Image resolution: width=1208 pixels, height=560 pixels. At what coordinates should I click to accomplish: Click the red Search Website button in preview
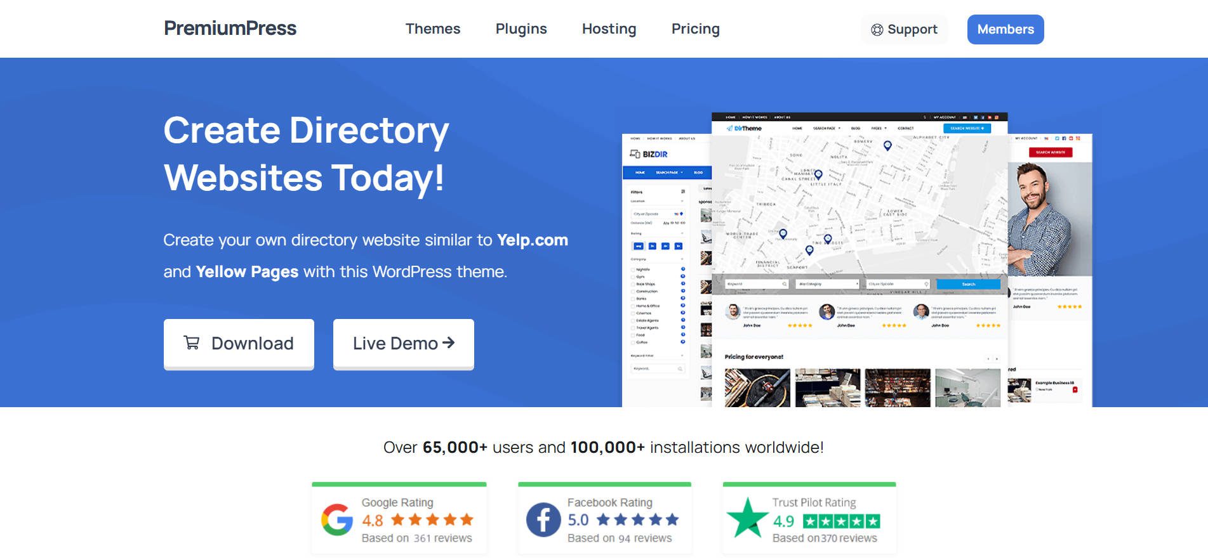click(1051, 152)
